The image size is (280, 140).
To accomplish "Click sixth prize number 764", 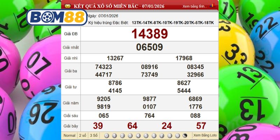I will click(149, 116).
